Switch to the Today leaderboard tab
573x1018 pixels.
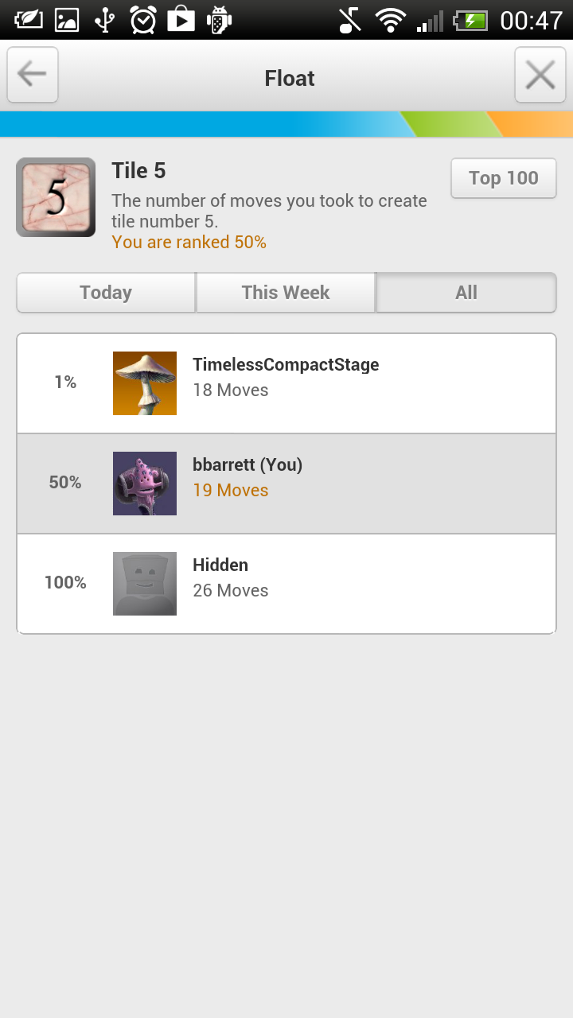pos(105,293)
